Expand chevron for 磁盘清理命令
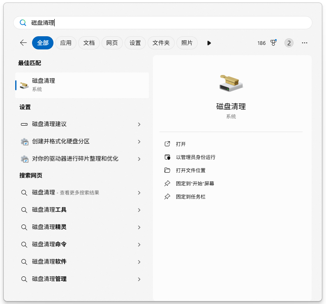The image size is (326, 304). (x=139, y=245)
